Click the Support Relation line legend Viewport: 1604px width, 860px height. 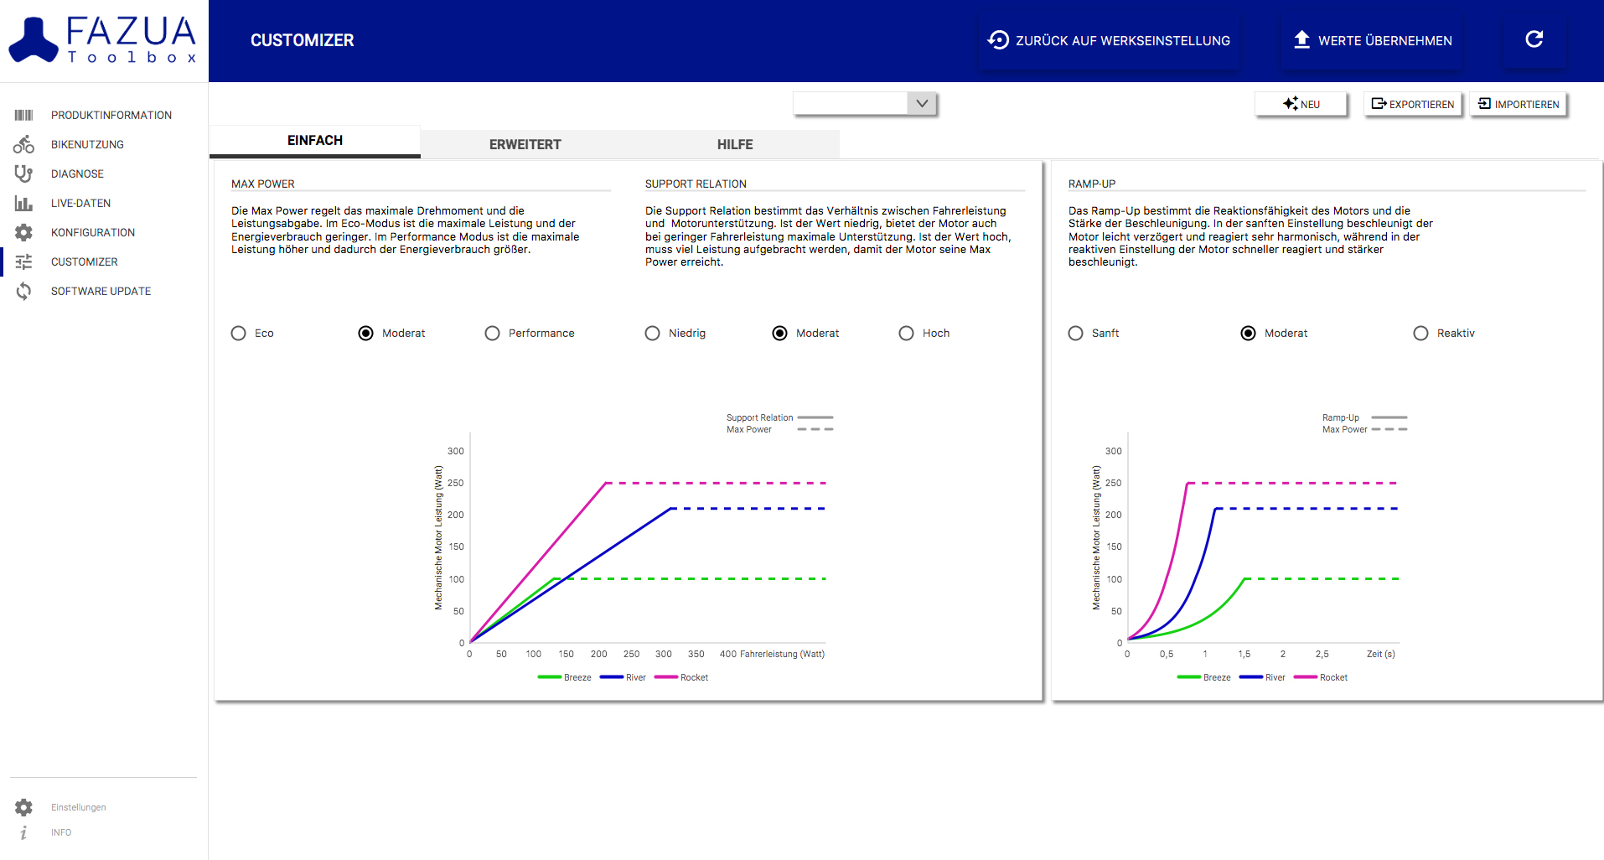(779, 417)
